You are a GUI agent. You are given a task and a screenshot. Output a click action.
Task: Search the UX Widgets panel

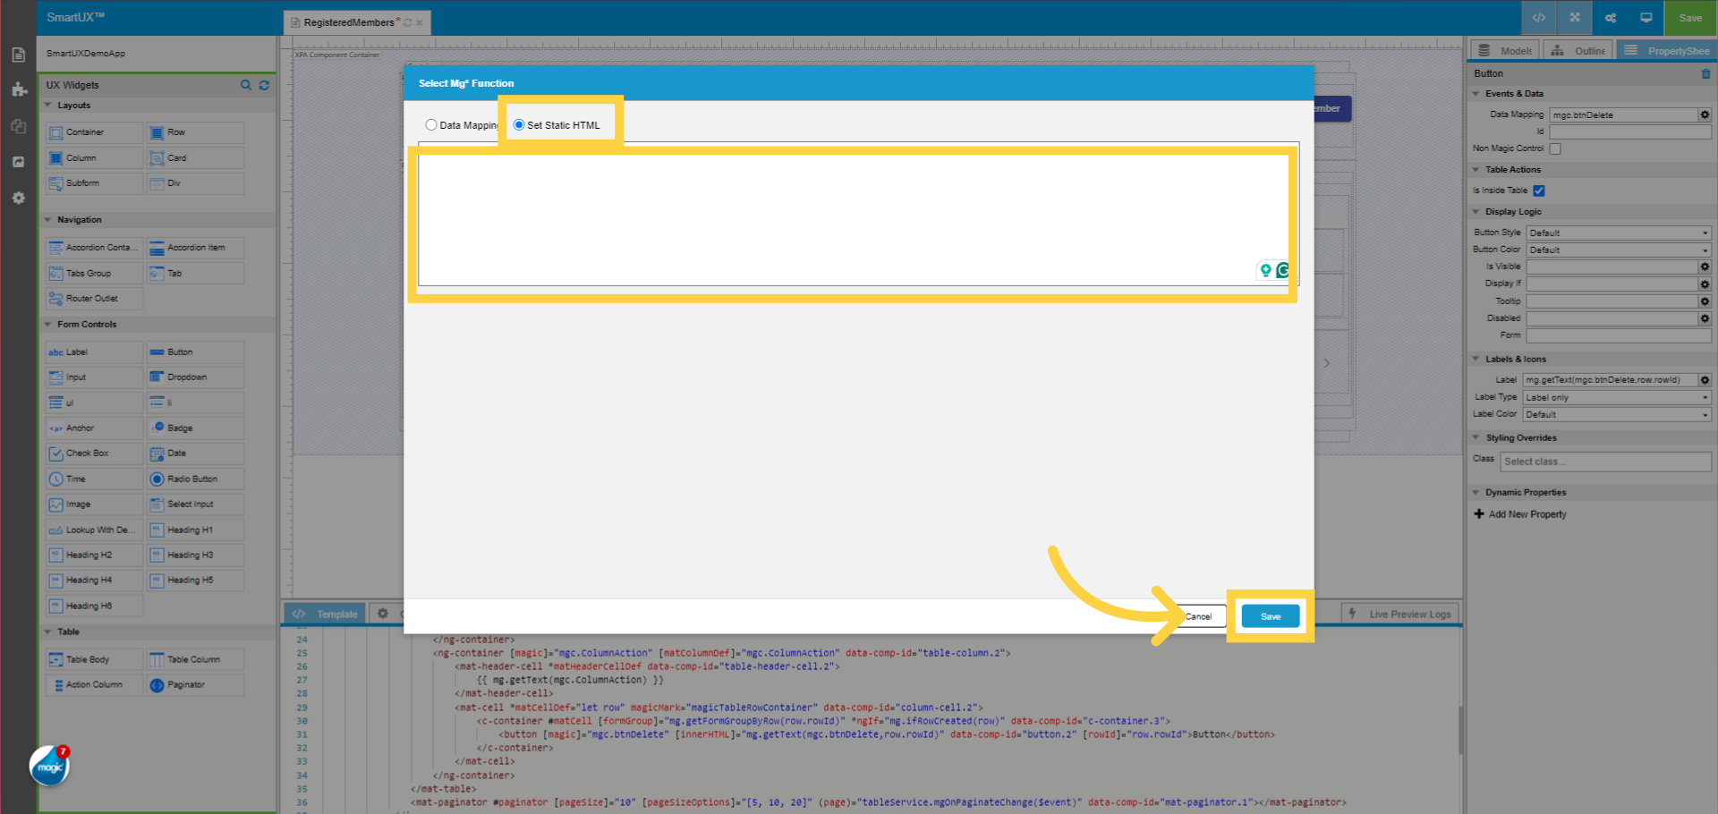click(246, 85)
